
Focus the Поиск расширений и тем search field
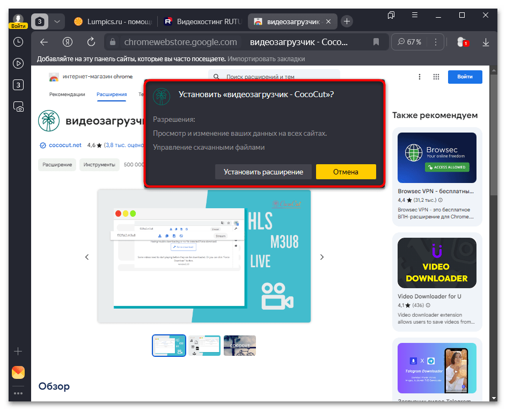pyautogui.click(x=274, y=76)
